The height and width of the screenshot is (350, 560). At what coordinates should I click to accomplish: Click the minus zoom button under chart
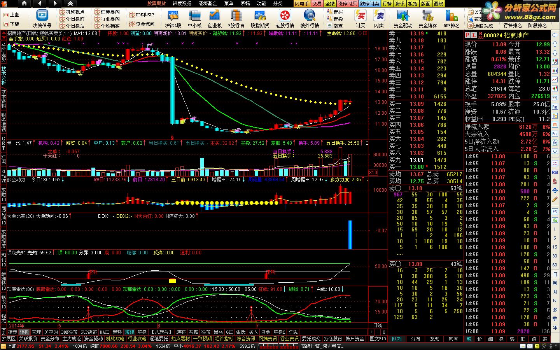pos(377,332)
